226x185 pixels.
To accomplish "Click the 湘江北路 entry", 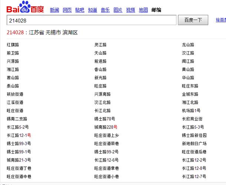I will (190, 102).
